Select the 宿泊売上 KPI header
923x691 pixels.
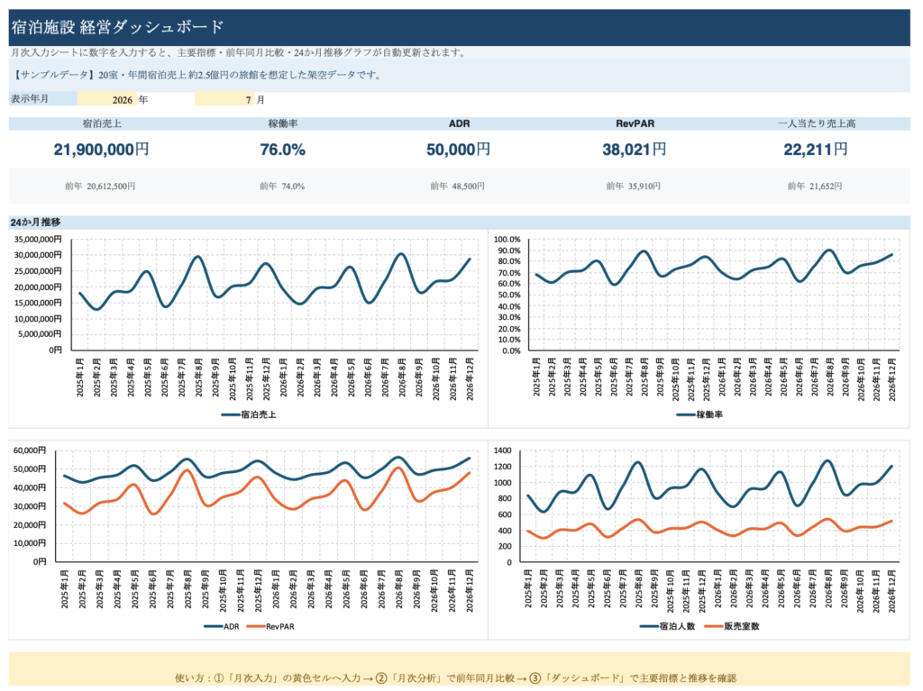102,123
